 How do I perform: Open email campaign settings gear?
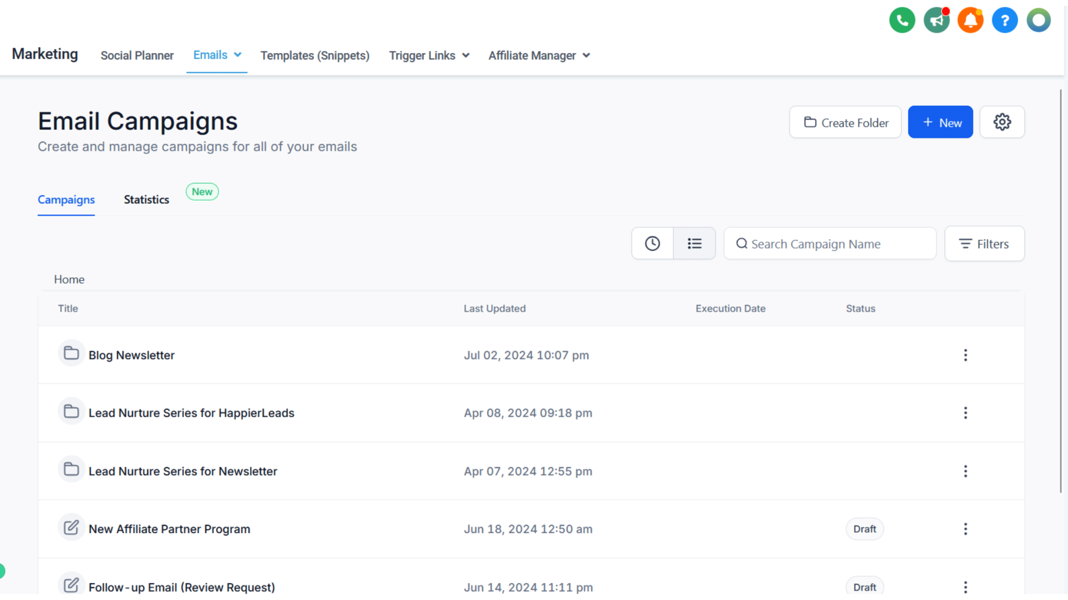pyautogui.click(x=1002, y=122)
